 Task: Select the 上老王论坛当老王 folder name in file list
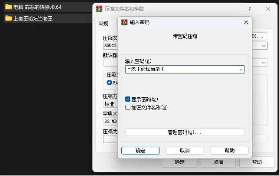pos(33,19)
